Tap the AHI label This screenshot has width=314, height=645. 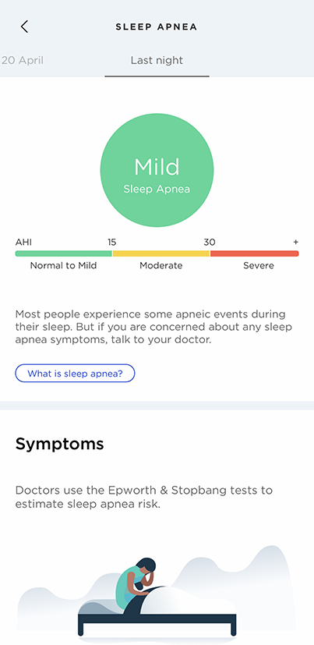(x=23, y=242)
